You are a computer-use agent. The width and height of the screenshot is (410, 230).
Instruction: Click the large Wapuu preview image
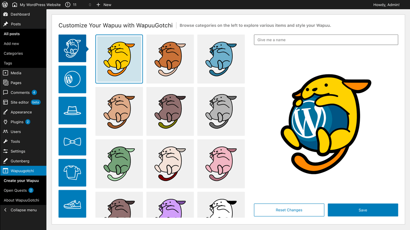tap(326, 125)
